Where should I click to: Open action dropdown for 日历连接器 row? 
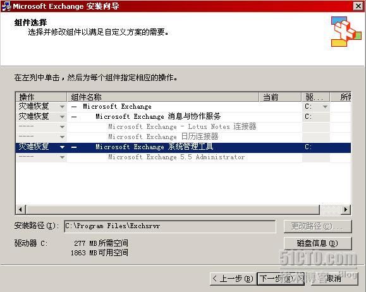[x=62, y=137]
